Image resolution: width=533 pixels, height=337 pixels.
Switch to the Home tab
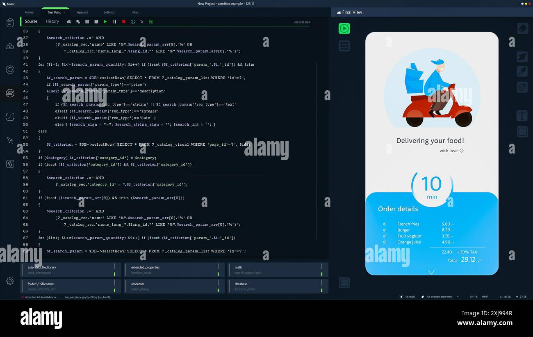[x=29, y=12]
